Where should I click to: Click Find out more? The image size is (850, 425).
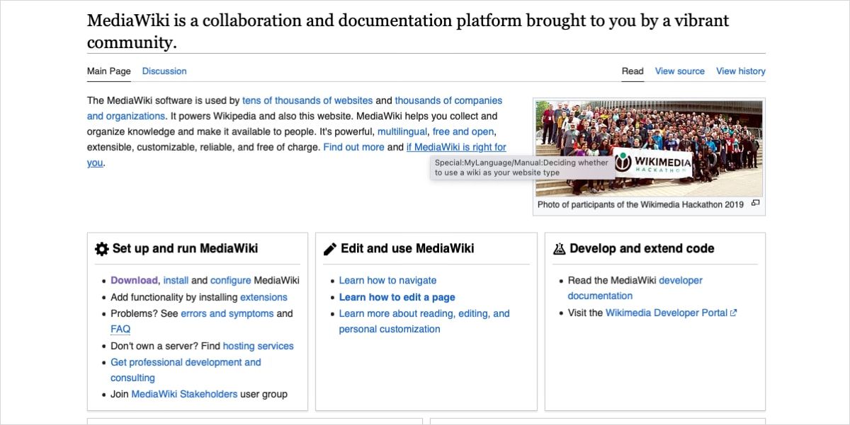click(353, 147)
